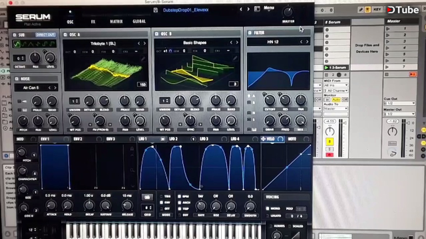Click the envelope lock icon
The height and width of the screenshot is (239, 426).
(x=132, y=149)
